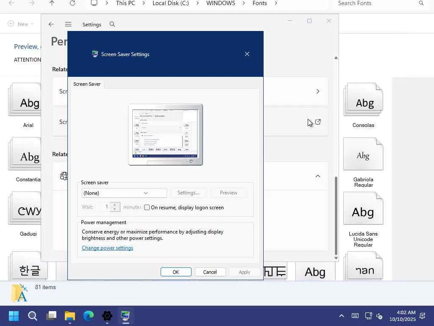This screenshot has width=434, height=326.
Task: Collapse the Settings section with up chevron
Action: [318, 176]
